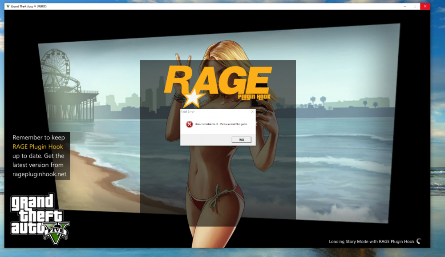
Task: Click the ragepluginhook.net text
Action: 39,174
